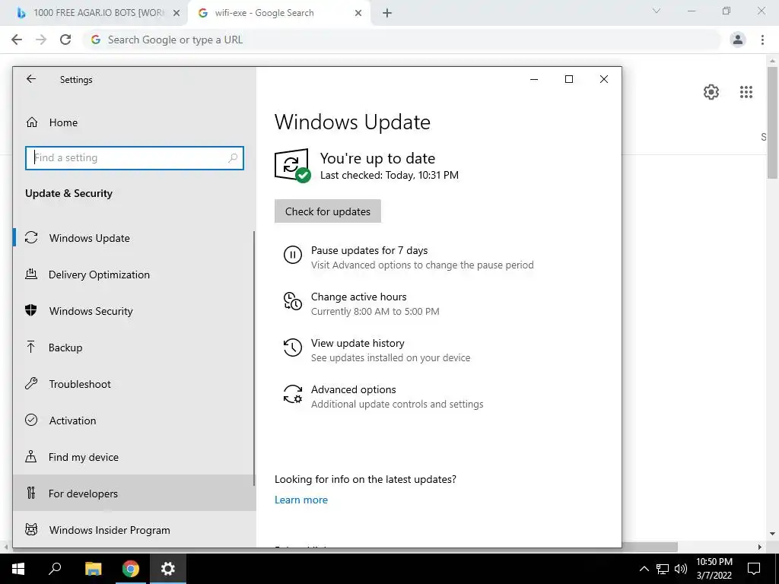Reload the page in Chrome
This screenshot has width=779, height=584.
[65, 40]
